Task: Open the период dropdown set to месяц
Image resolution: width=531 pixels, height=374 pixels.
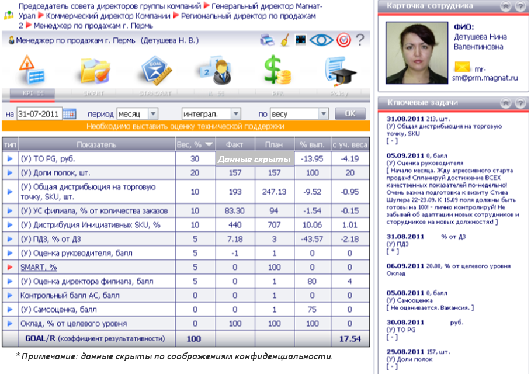Action: click(x=137, y=114)
